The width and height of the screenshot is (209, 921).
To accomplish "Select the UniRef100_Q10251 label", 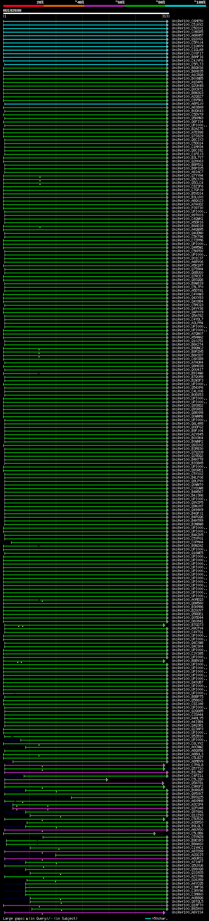I will 187,341.
